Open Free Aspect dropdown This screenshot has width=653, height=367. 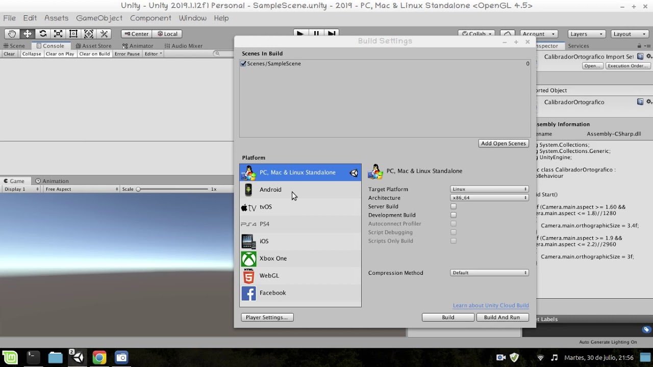point(81,189)
